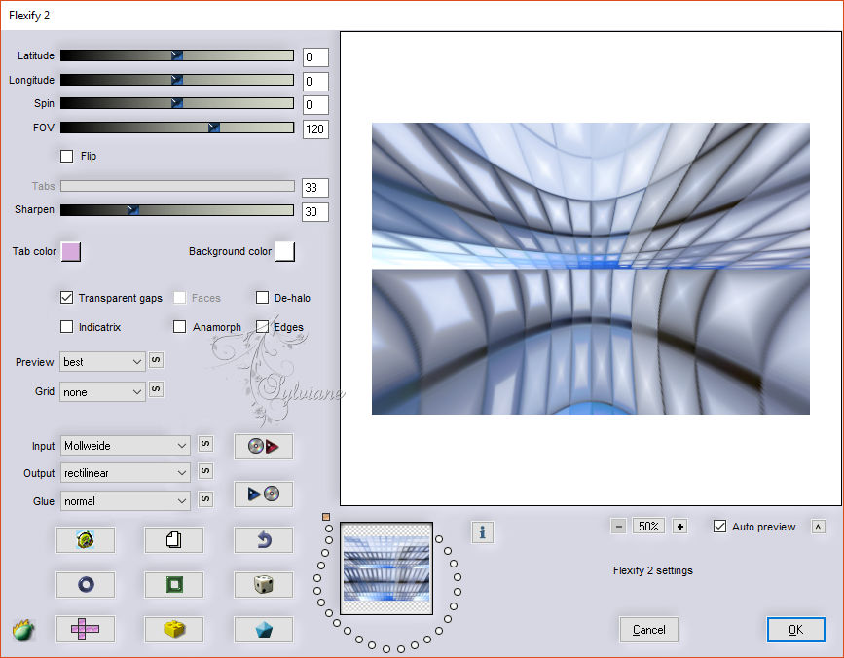
Task: Click the flaming green orb logo
Action: 23,630
